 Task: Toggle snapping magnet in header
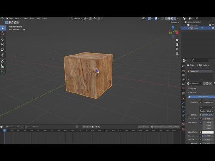pos(90,18)
